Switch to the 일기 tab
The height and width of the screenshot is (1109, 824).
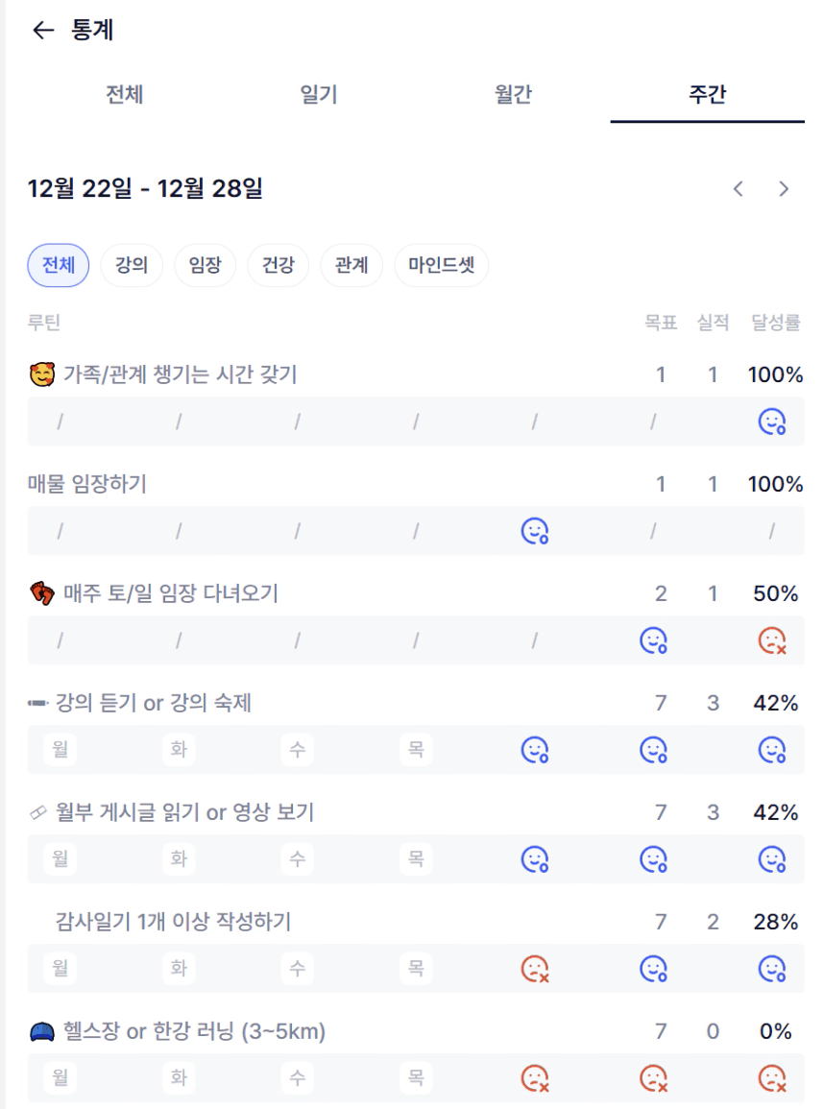[x=319, y=95]
